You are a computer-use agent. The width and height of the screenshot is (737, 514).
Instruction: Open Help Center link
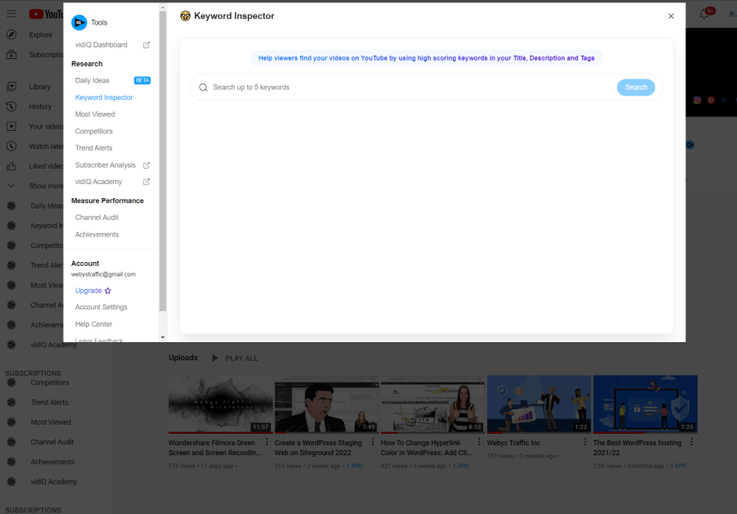point(93,324)
